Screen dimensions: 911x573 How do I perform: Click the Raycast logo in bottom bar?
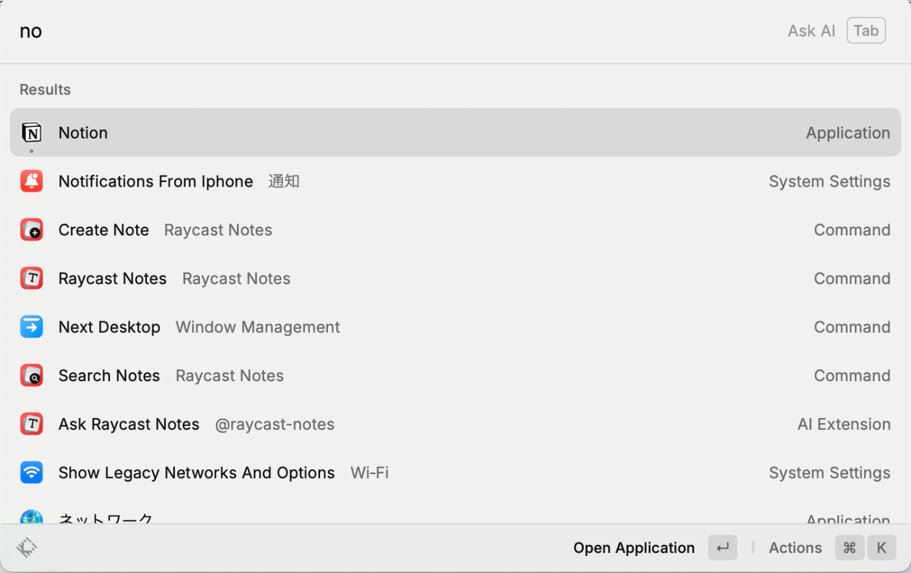click(27, 548)
